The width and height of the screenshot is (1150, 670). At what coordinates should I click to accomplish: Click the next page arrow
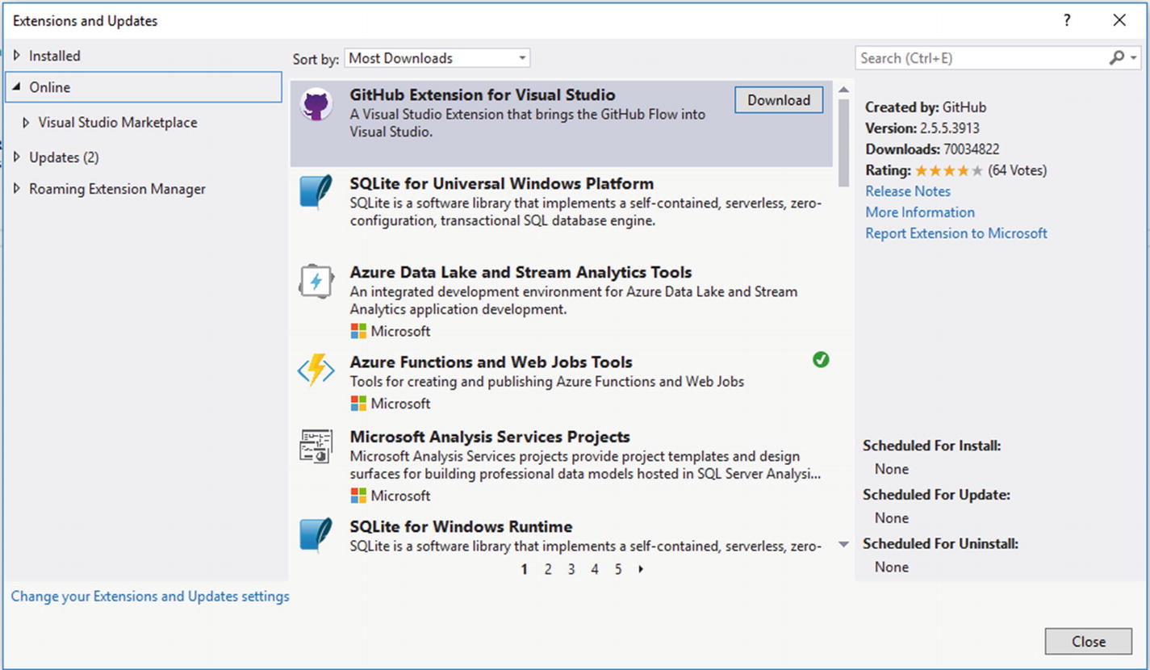641,569
